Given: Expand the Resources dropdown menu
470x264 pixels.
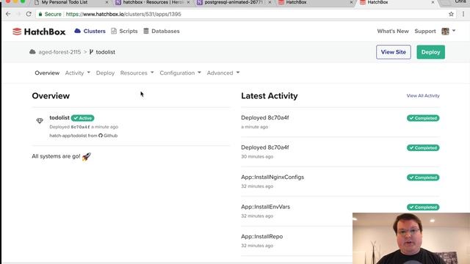Looking at the screenshot, I should point(137,73).
